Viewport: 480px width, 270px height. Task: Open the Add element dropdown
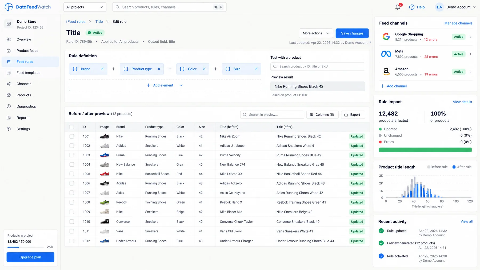[165, 85]
